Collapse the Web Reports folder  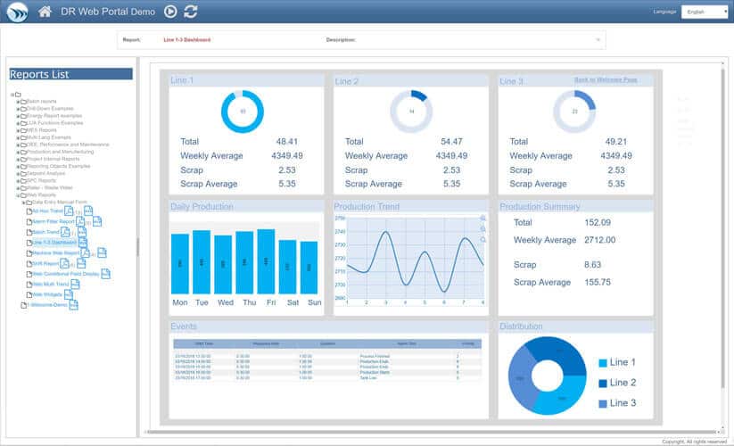pos(18,195)
